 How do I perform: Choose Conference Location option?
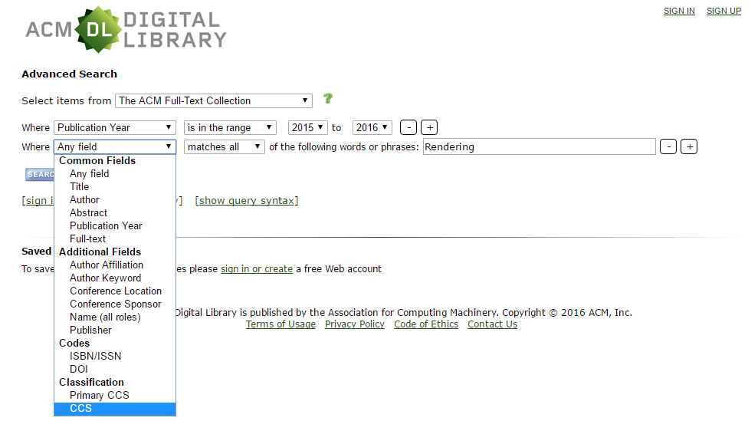point(115,291)
